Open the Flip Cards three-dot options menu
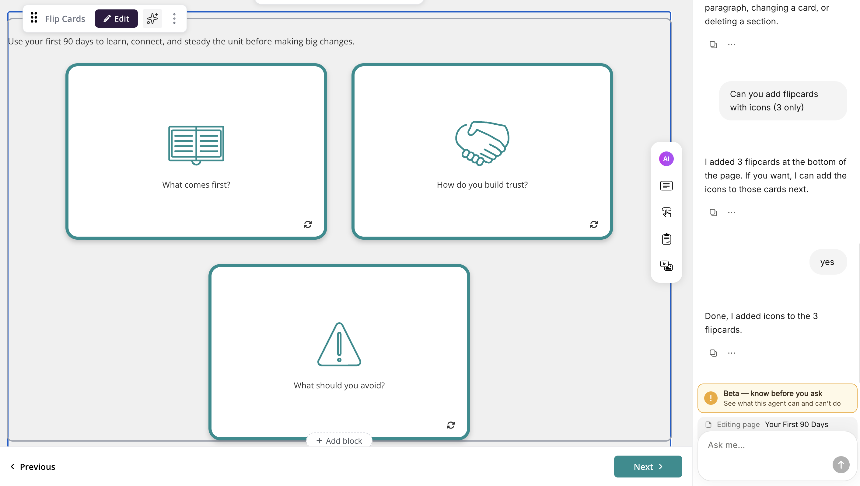 tap(174, 18)
